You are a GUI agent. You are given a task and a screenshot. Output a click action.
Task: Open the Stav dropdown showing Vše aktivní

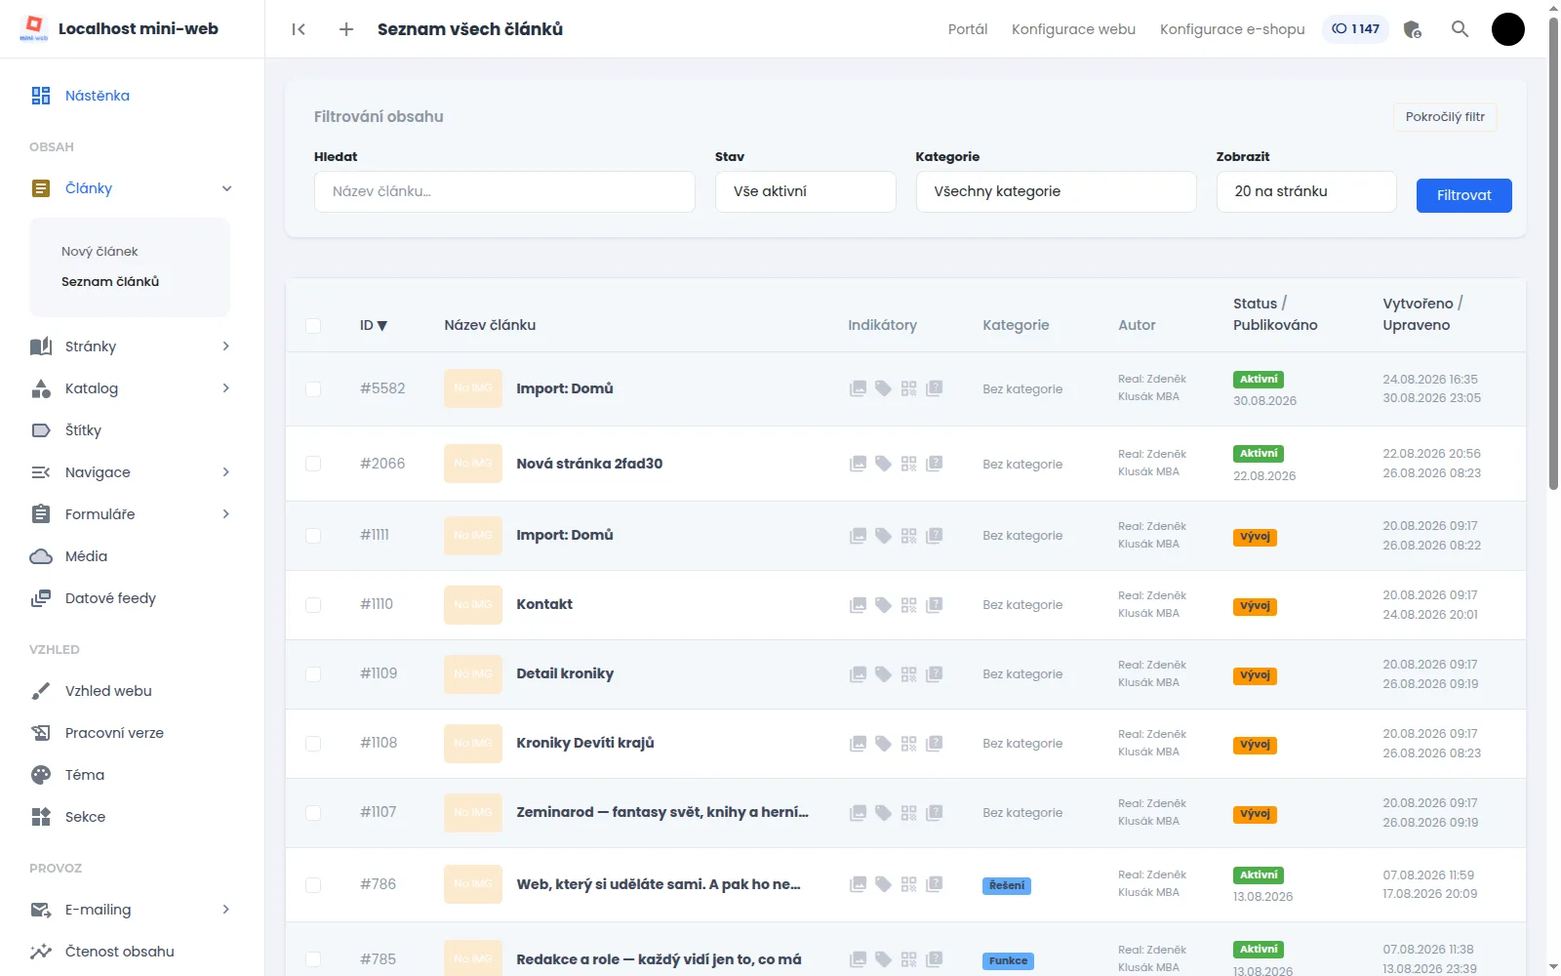point(806,191)
